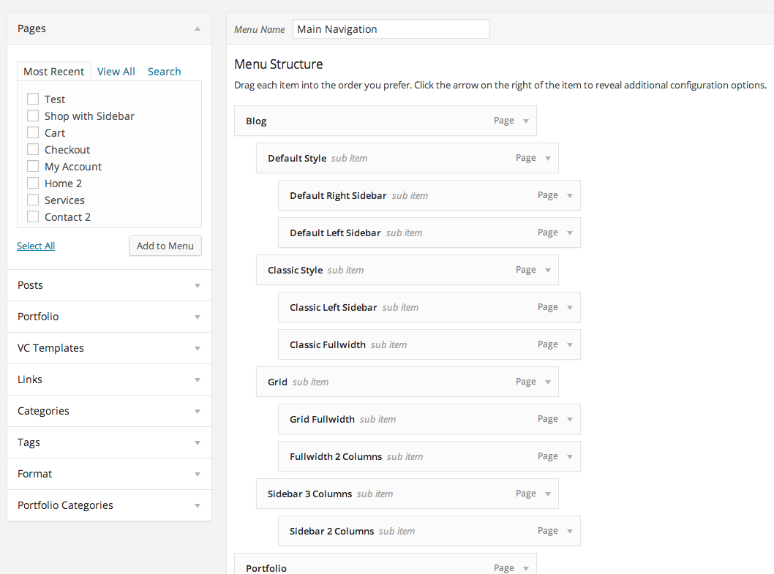Open the Search tab in Pages
Screen dimensions: 774x574
coord(164,72)
